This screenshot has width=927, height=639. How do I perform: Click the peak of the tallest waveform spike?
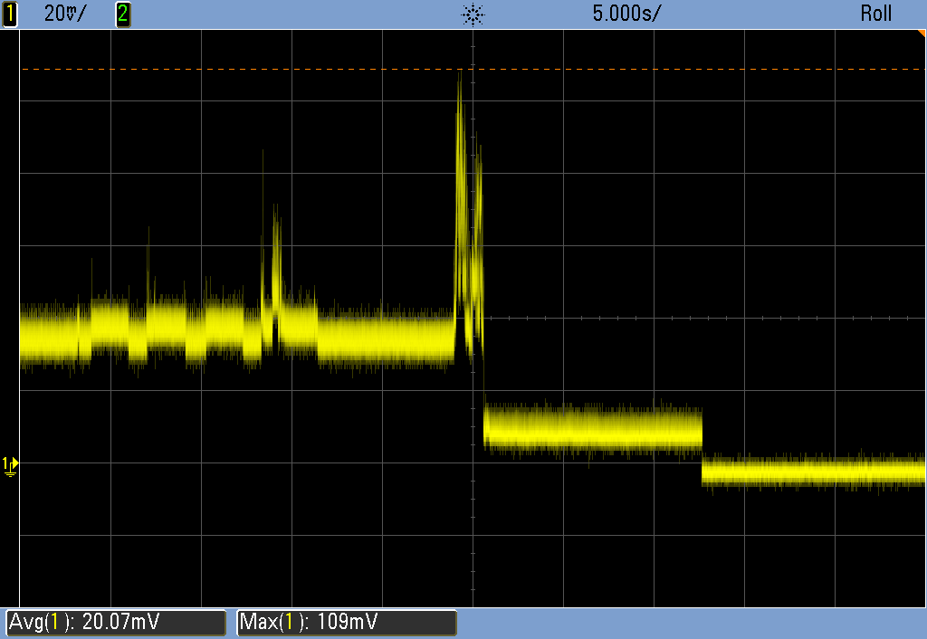coord(459,76)
